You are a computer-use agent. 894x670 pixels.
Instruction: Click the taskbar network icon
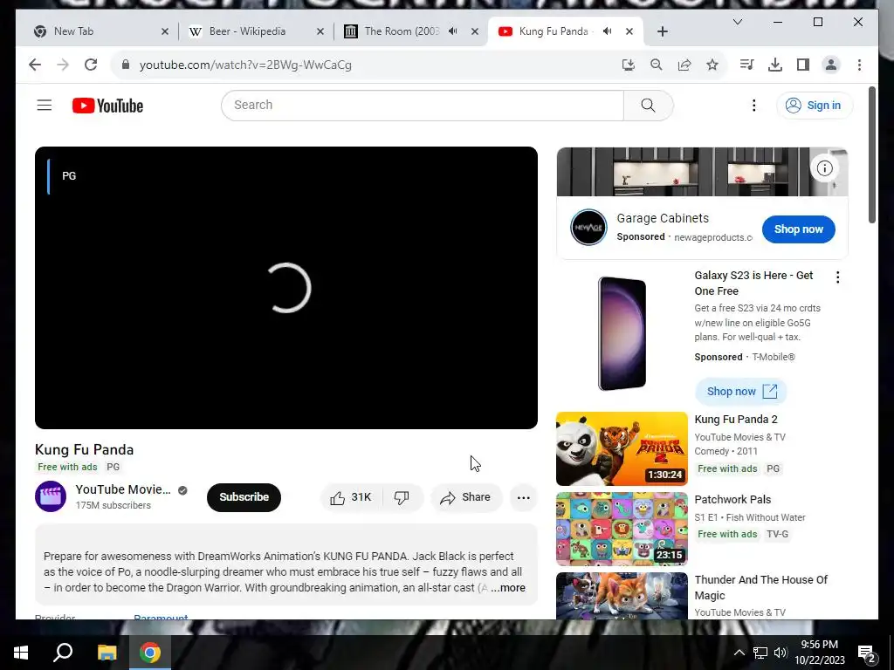pyautogui.click(x=760, y=653)
